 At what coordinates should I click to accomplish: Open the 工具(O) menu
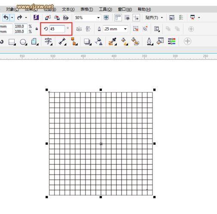click(106, 9)
